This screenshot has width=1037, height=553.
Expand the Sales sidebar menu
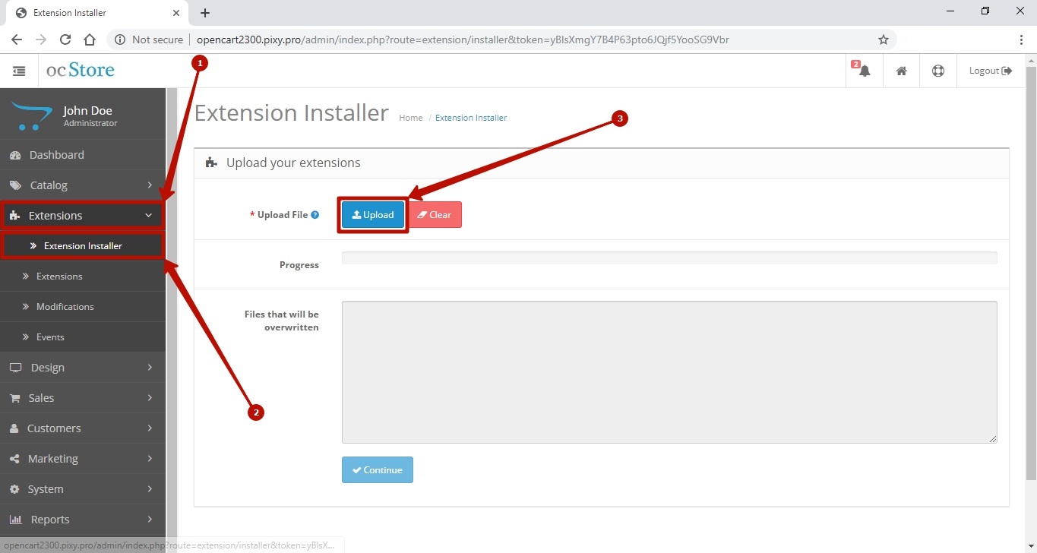82,398
